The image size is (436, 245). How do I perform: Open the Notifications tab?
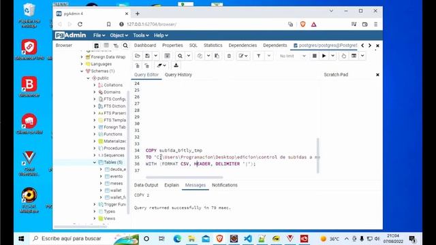pos(225,185)
